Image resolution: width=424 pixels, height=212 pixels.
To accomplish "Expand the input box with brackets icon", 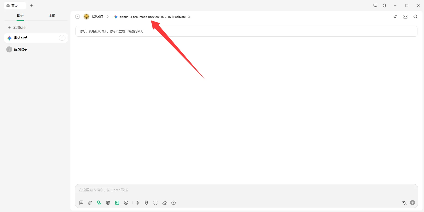I will click(x=155, y=203).
